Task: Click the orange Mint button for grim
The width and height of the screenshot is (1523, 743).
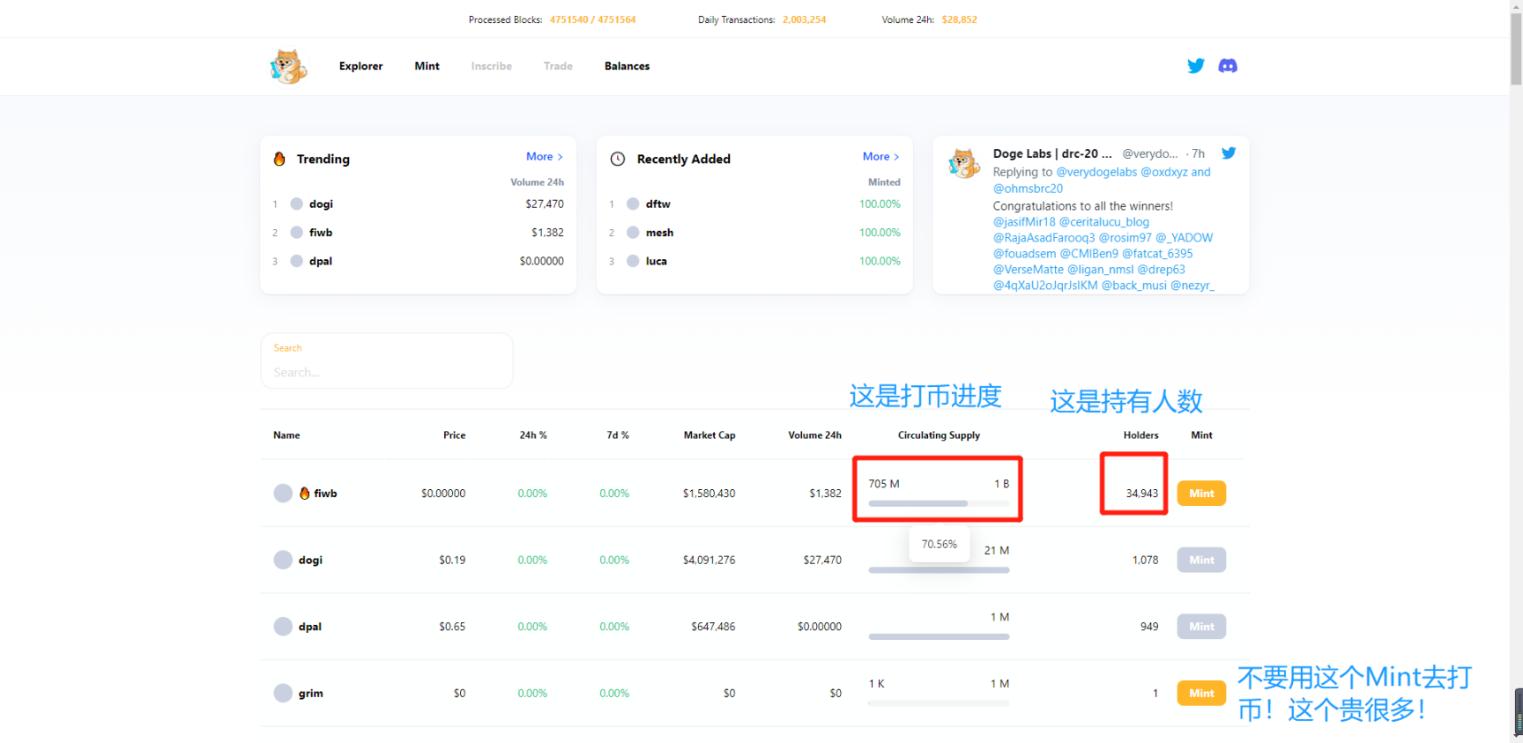Action: (x=1201, y=693)
